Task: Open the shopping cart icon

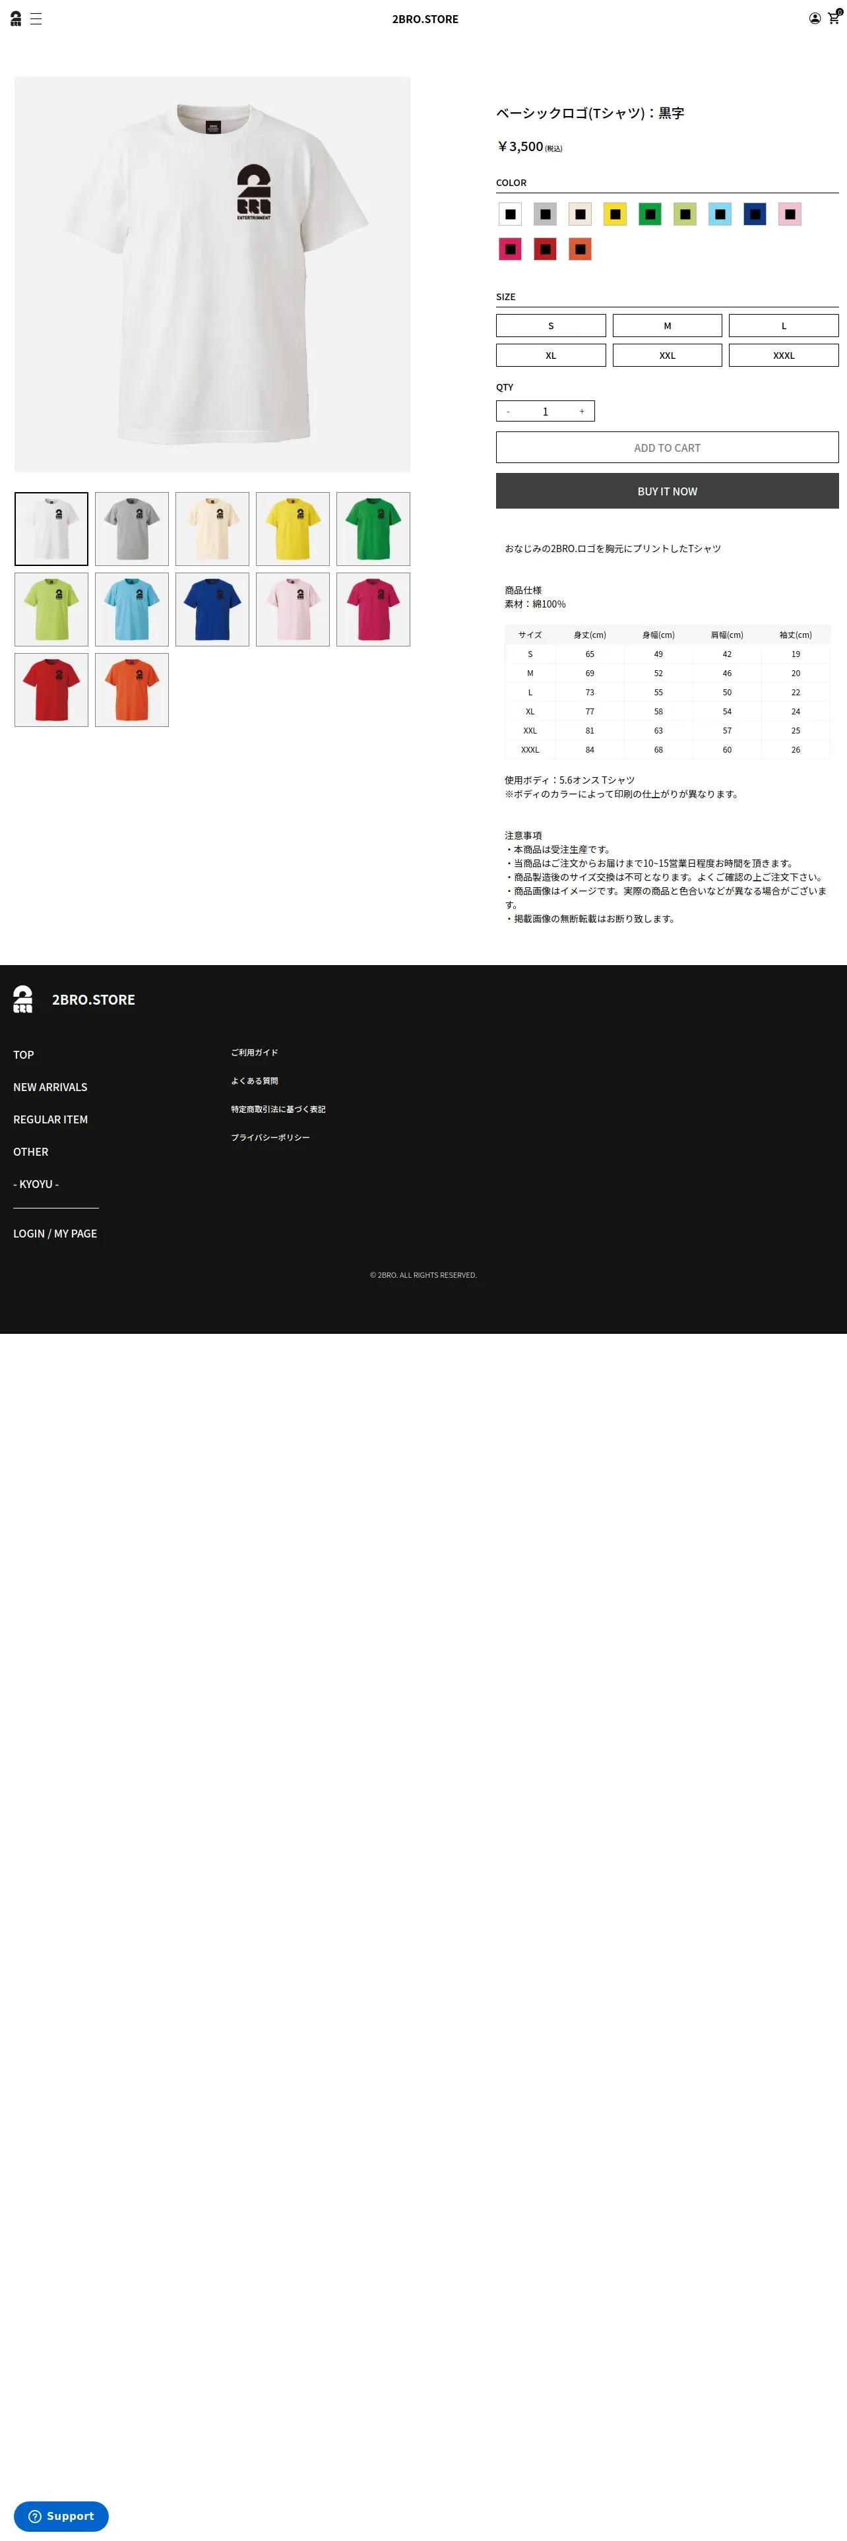Action: point(834,18)
